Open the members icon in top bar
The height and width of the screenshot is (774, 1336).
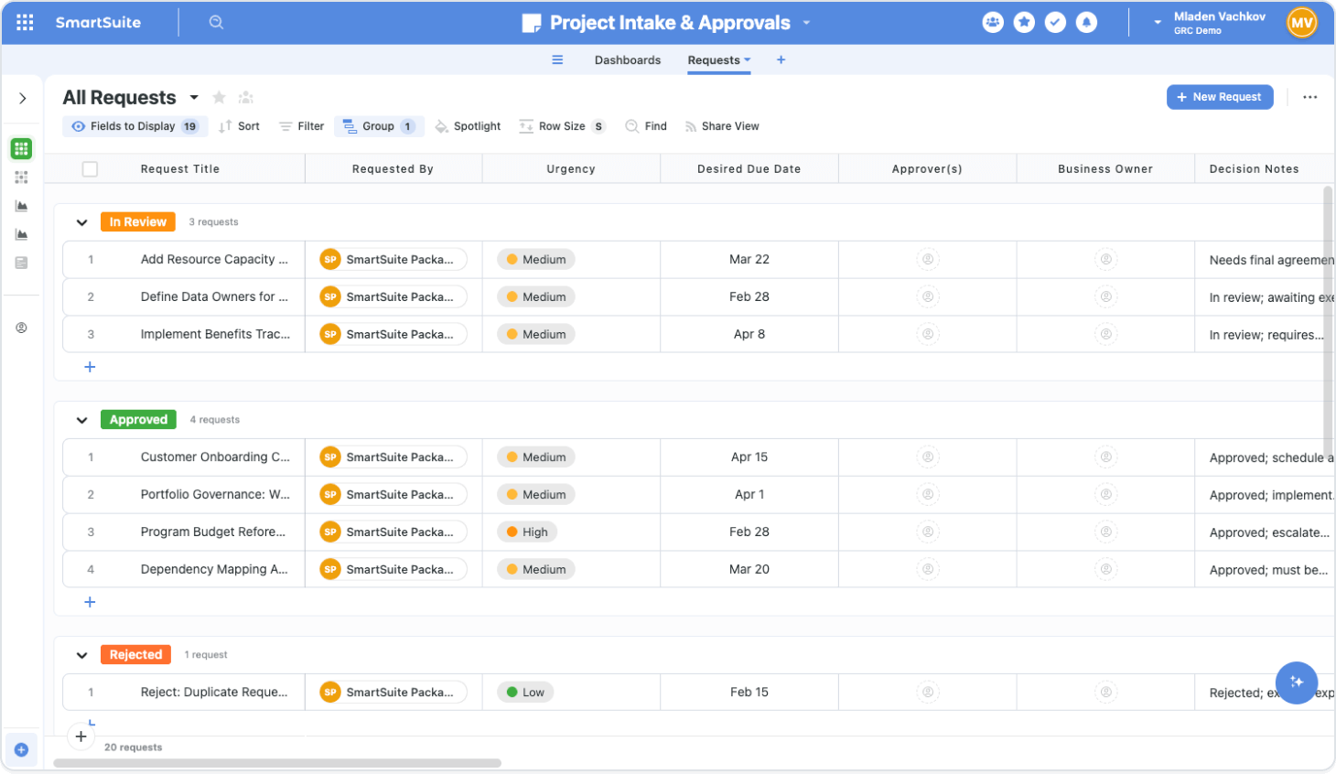[993, 23]
